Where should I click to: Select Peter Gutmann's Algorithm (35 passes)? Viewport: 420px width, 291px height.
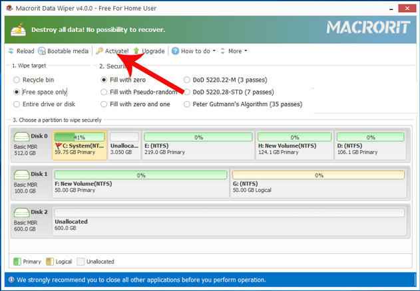(186, 104)
